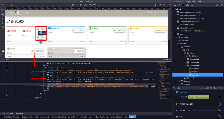Select the tablet portrait viewport icon
Screen dimensions: 224x119
click(x=81, y=5)
